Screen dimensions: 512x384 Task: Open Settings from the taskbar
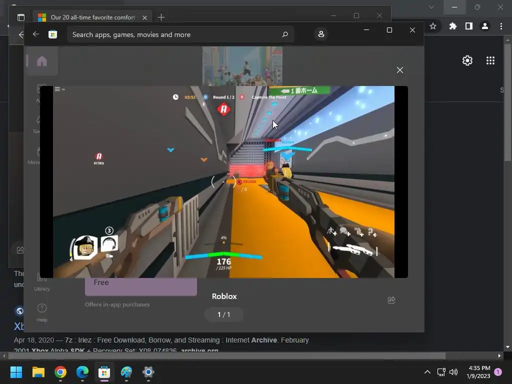pyautogui.click(x=148, y=372)
